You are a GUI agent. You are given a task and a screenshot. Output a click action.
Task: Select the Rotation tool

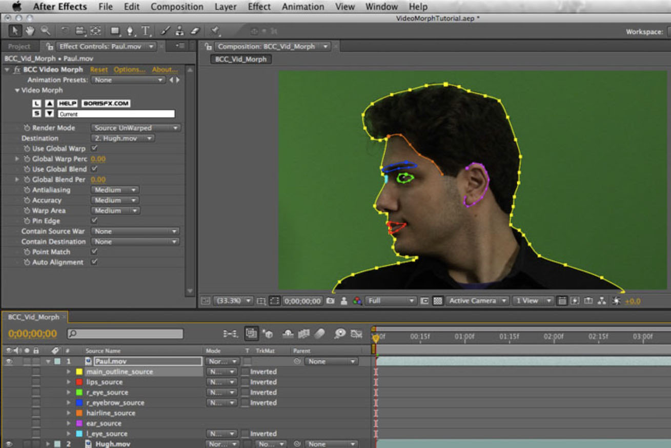pos(65,31)
